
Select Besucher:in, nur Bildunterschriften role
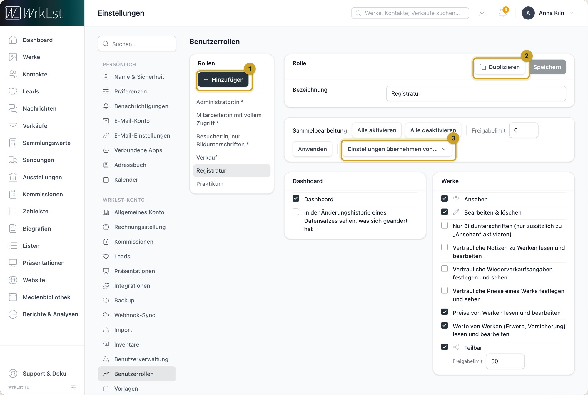tap(232, 140)
